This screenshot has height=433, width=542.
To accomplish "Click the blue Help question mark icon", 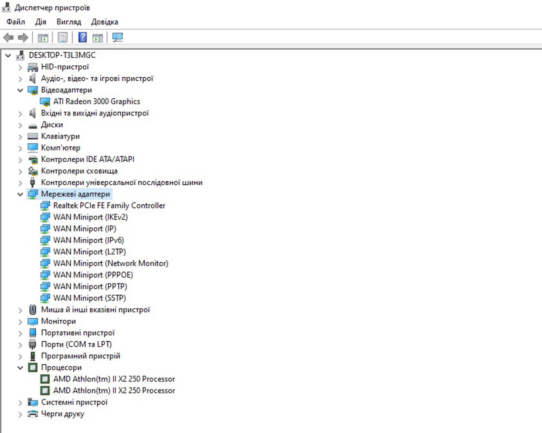I will click(x=83, y=38).
